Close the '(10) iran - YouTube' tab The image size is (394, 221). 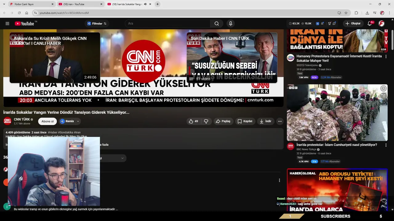101,4
